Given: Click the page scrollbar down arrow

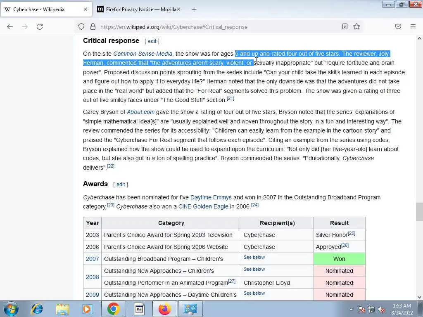Looking at the screenshot, I should (x=419, y=297).
